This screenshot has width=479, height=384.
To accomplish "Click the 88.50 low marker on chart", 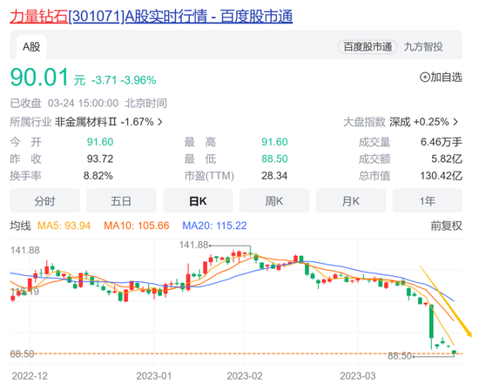I will coord(400,356).
